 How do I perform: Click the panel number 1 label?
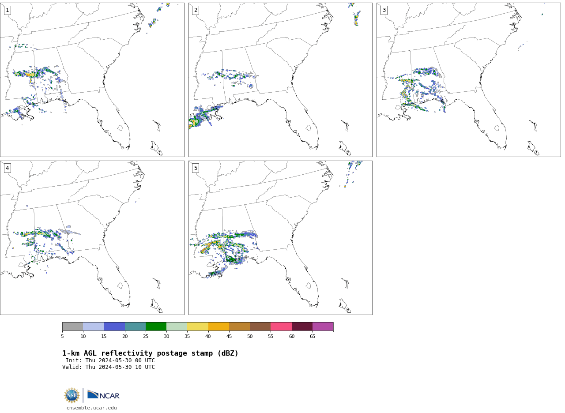pos(7,10)
